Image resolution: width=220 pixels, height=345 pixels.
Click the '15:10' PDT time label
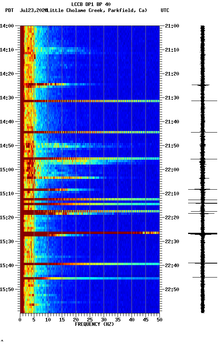pyautogui.click(x=7, y=194)
